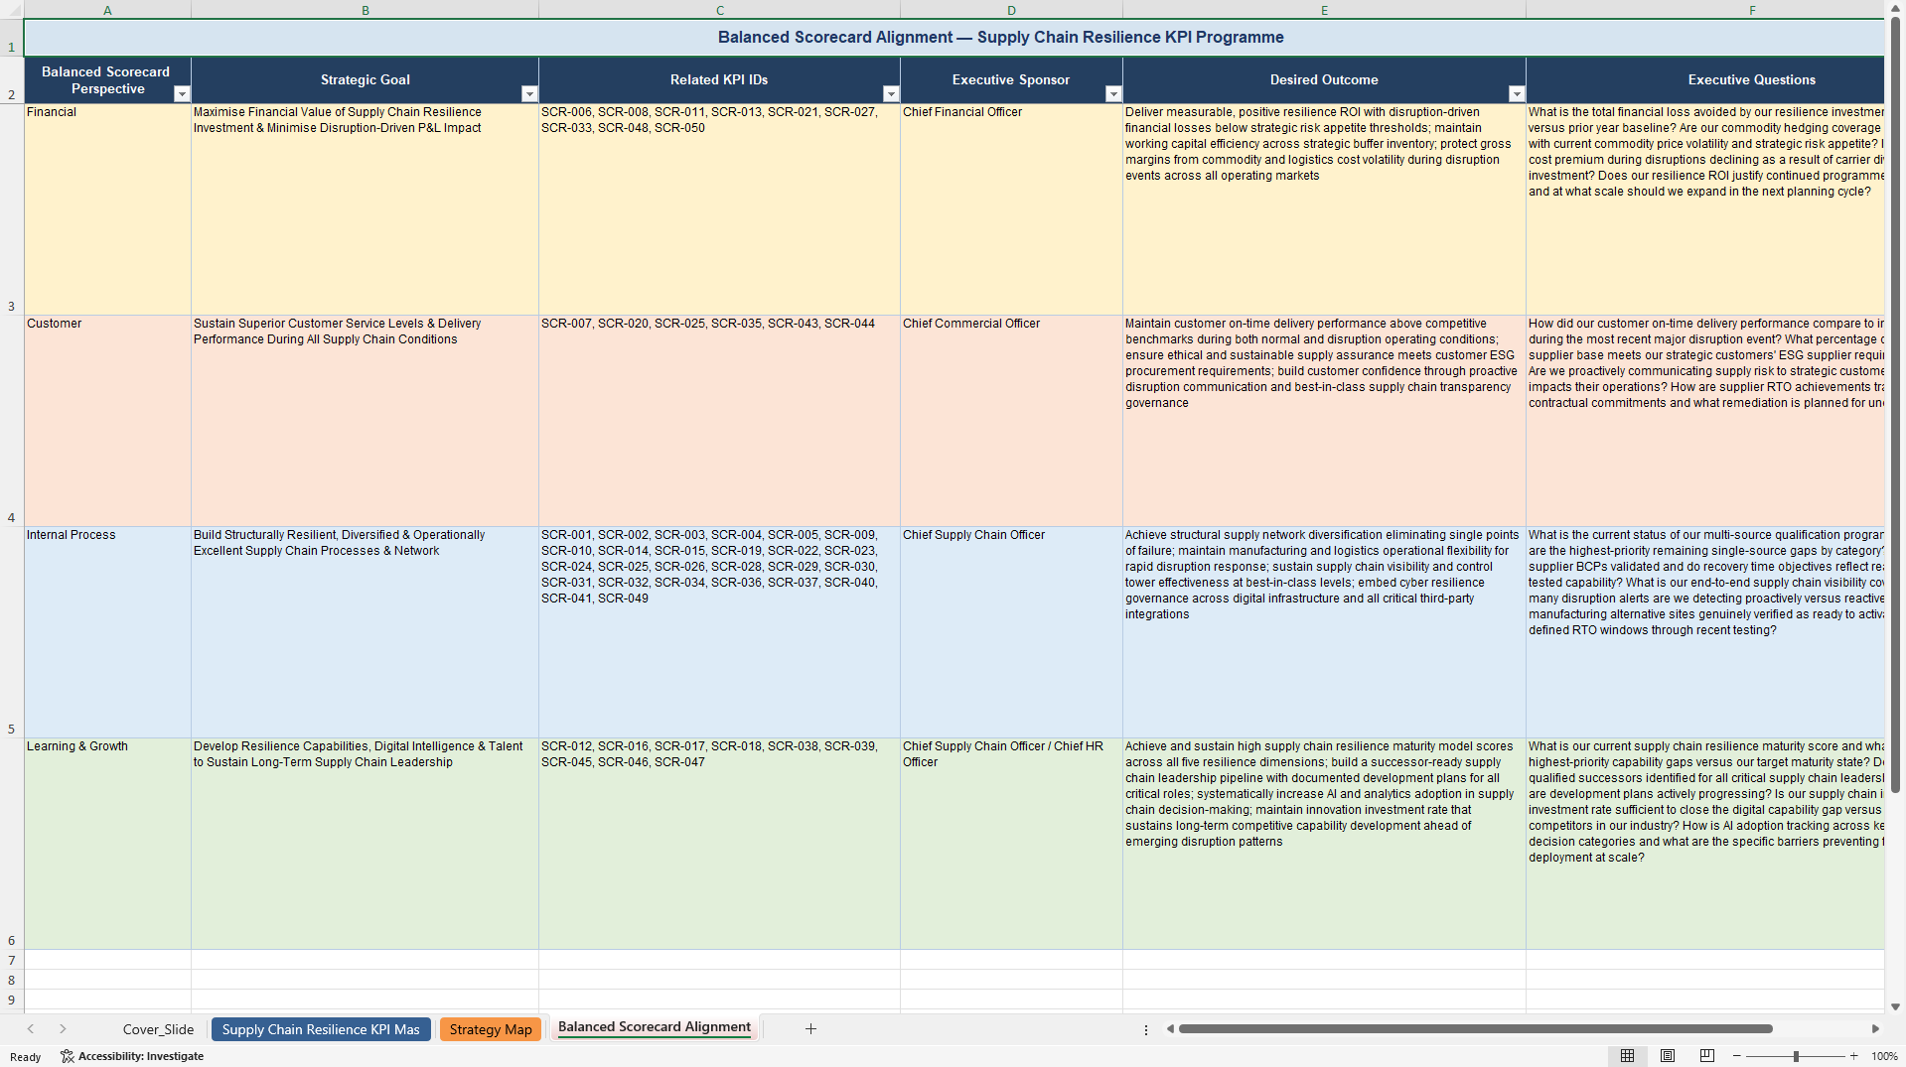Switch to Page Layout view icon

(x=1668, y=1056)
